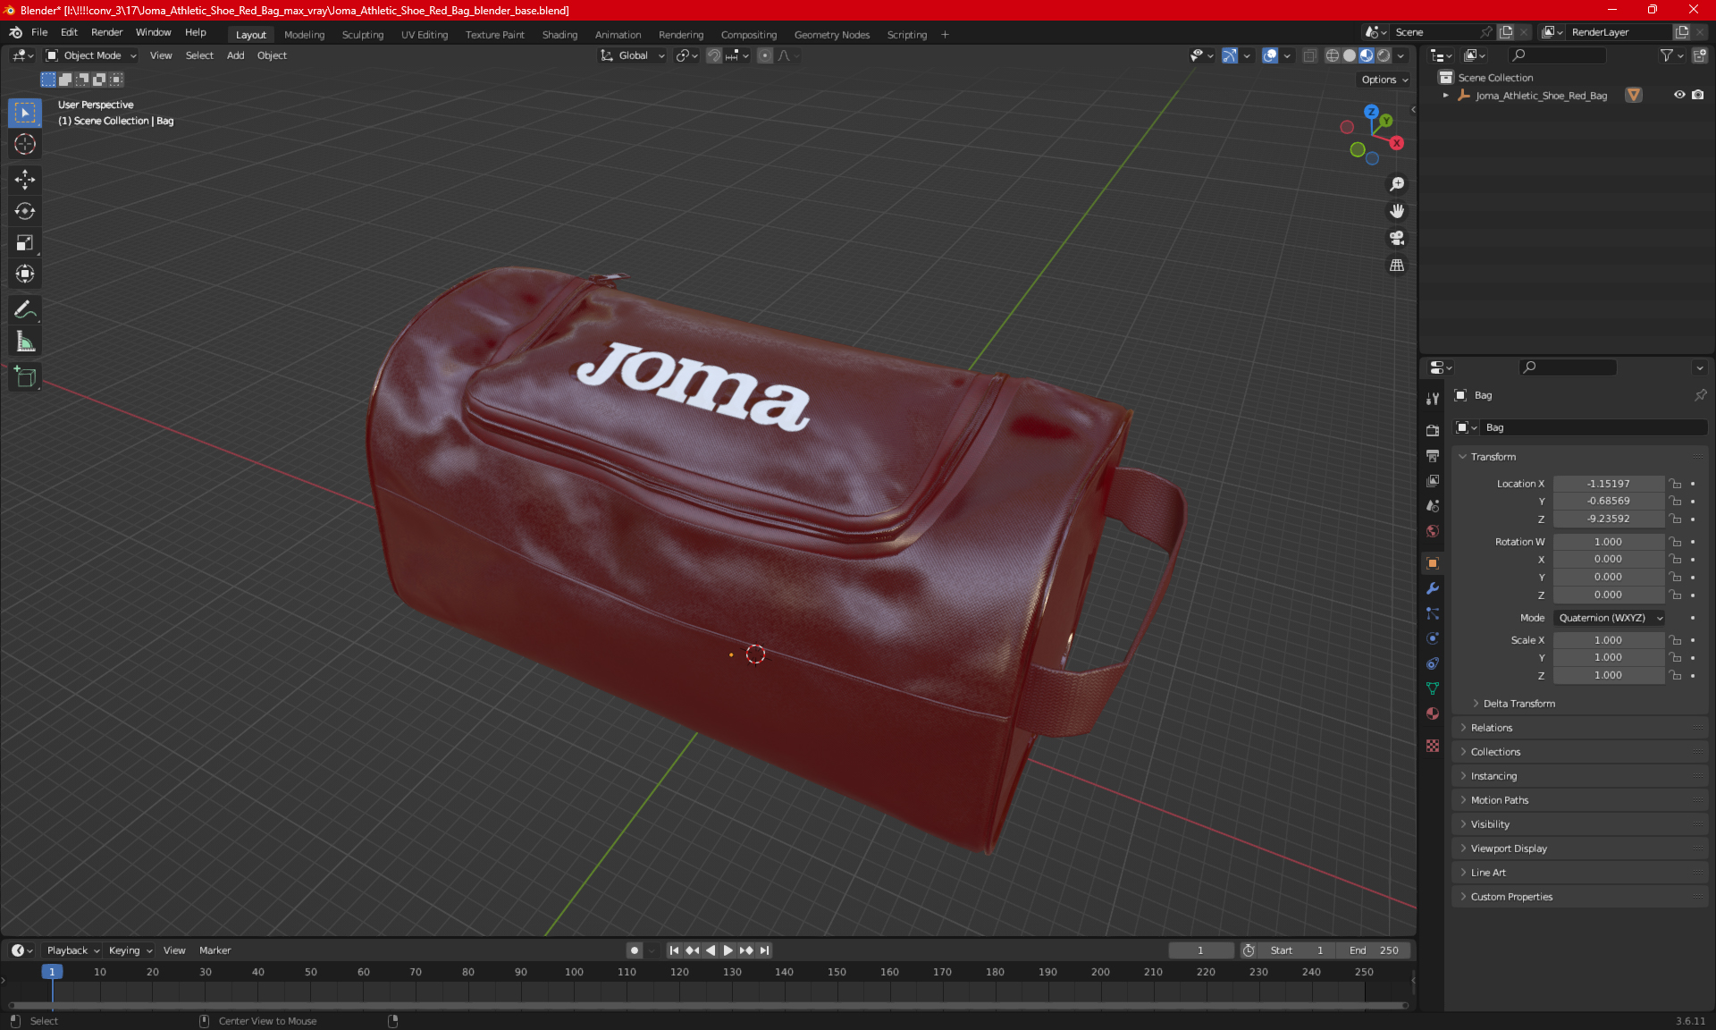
Task: Open the viewport Options dropdown
Action: pos(1384,80)
